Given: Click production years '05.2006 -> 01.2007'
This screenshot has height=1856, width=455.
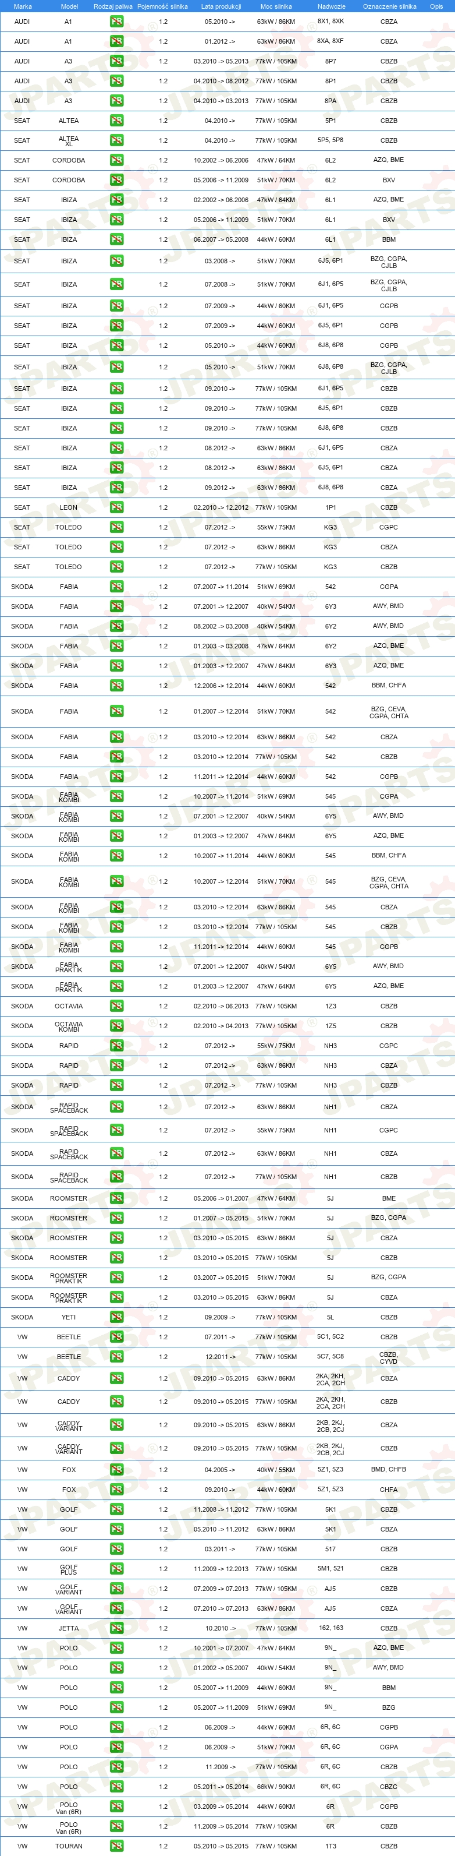Looking at the screenshot, I should click(x=221, y=1198).
